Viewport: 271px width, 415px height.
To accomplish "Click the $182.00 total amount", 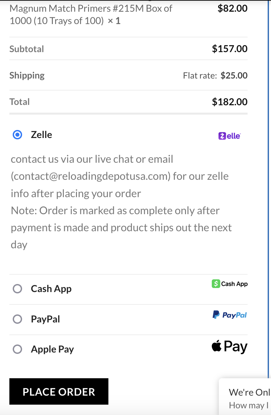I will [230, 102].
